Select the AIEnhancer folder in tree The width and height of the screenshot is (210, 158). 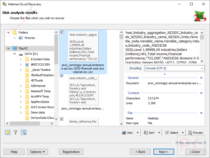click(38, 86)
